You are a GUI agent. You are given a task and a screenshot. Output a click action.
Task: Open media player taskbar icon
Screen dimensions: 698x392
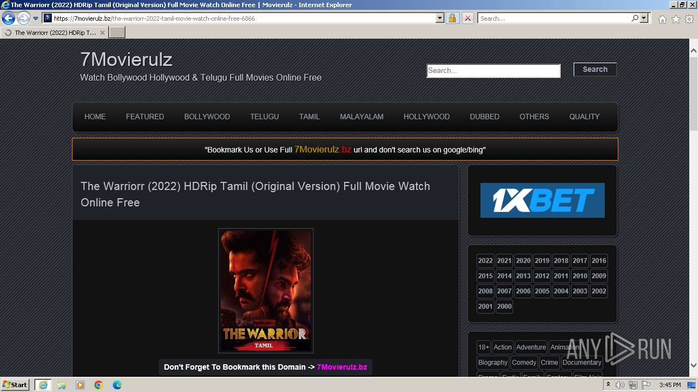pos(80,385)
